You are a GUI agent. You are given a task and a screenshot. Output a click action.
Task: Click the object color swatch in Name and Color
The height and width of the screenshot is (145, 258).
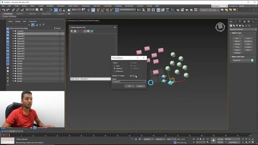(252, 60)
